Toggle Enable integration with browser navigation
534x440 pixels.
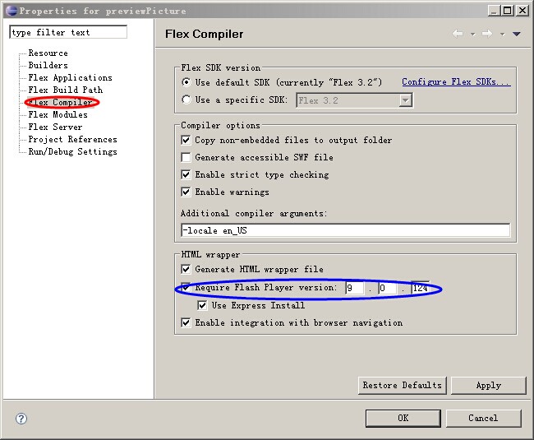(x=186, y=322)
